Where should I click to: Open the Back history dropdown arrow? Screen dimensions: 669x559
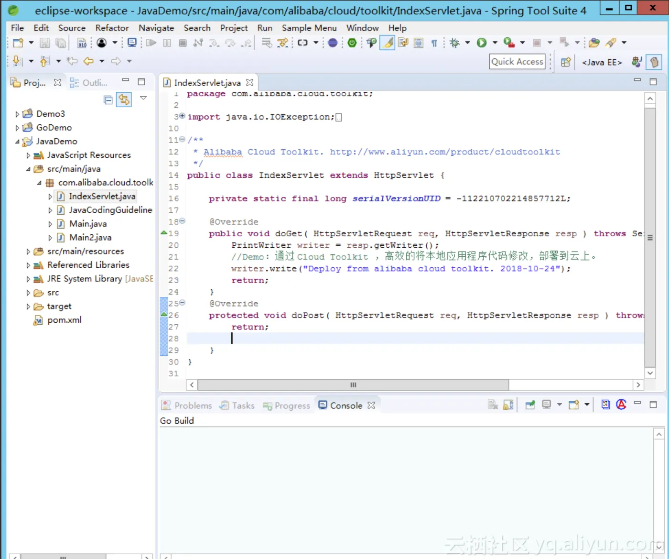pos(102,61)
